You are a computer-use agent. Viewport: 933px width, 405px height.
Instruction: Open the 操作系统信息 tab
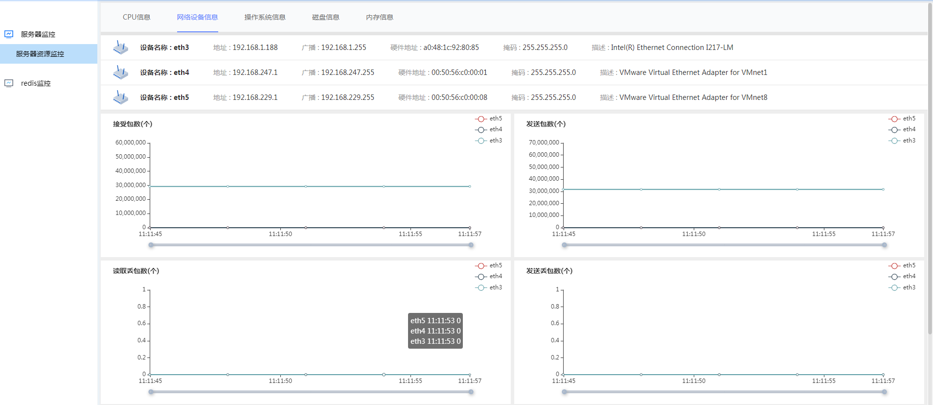tap(265, 17)
